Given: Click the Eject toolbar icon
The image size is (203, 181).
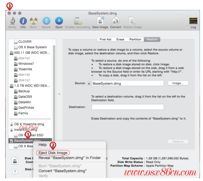Looking at the screenshot, I should pos(59,21).
